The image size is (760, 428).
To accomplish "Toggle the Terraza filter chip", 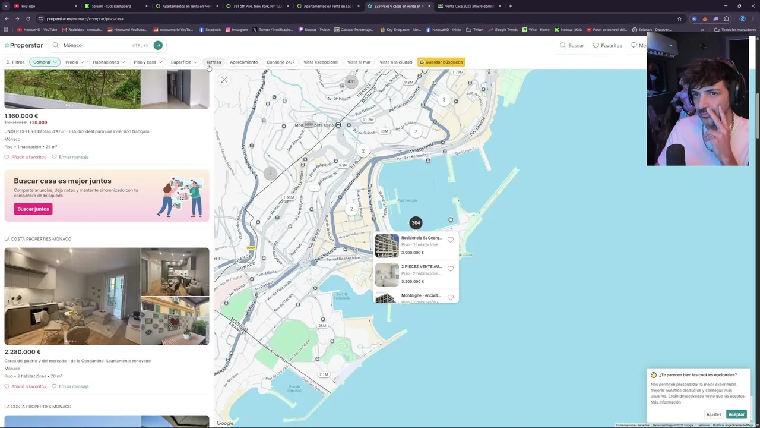I will pyautogui.click(x=213, y=62).
